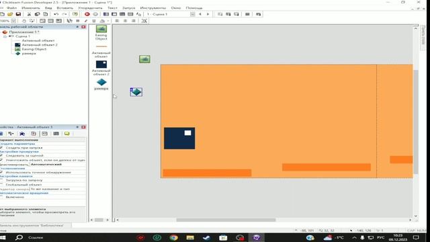Screen dimensions: 430x242
Task: Open the text color dropdown arrow
Action: click(x=107, y=21)
